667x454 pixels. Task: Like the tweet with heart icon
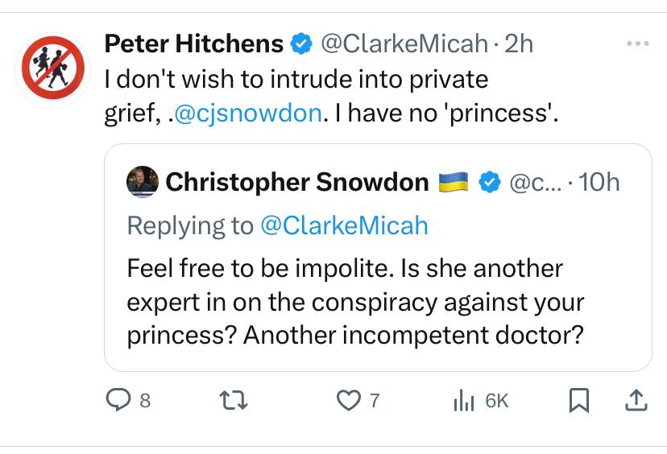[x=348, y=400]
